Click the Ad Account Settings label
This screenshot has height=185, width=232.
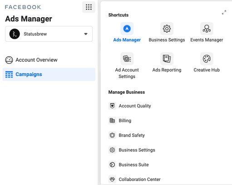click(x=127, y=73)
